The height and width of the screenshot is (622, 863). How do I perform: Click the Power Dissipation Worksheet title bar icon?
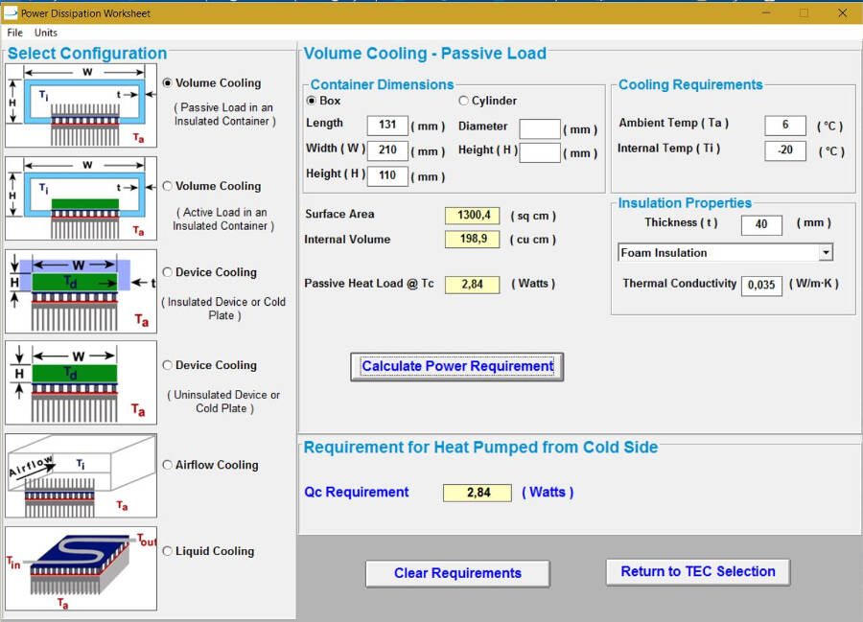pos(12,13)
